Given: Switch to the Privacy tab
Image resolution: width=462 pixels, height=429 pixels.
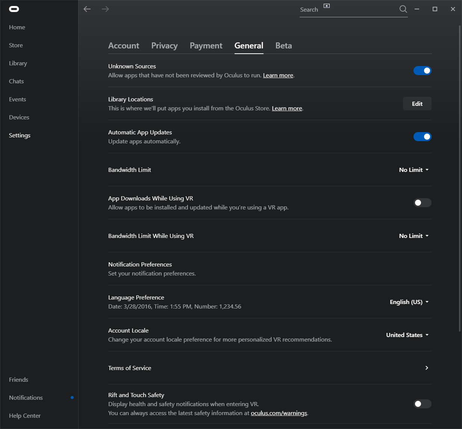Looking at the screenshot, I should pyautogui.click(x=164, y=45).
